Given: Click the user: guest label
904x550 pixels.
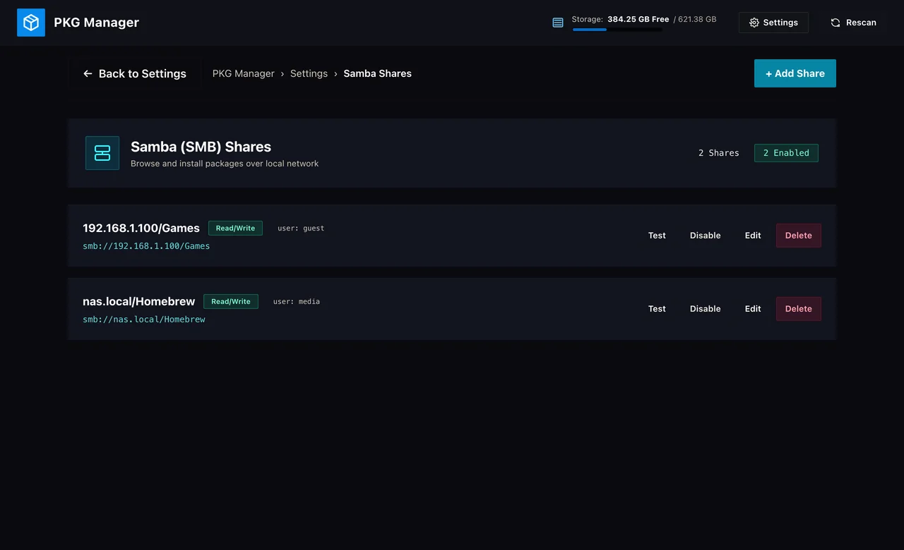Looking at the screenshot, I should pos(301,228).
